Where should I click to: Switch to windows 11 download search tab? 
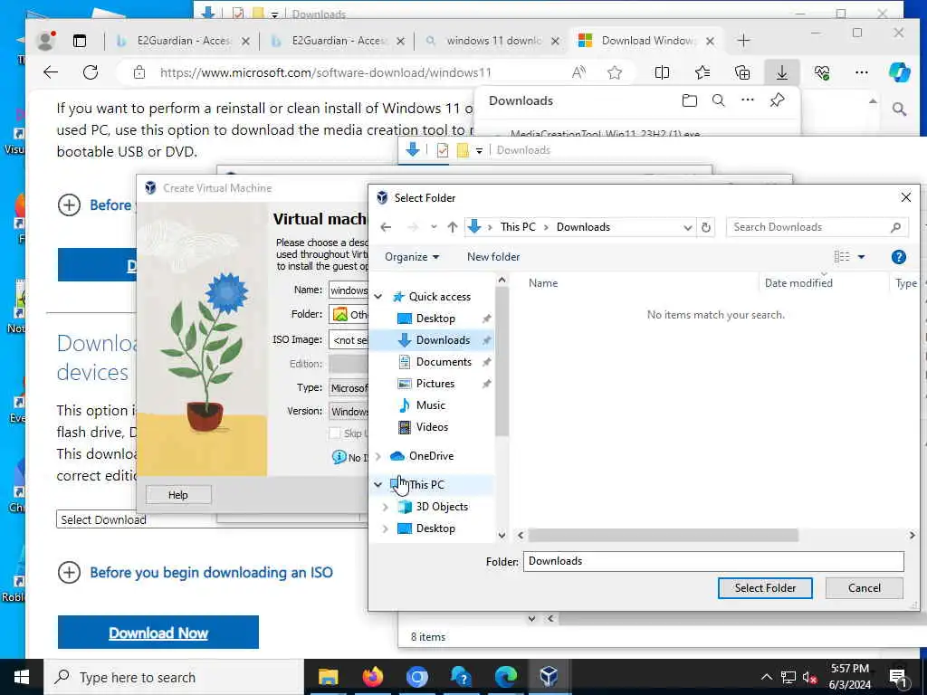click(492, 41)
